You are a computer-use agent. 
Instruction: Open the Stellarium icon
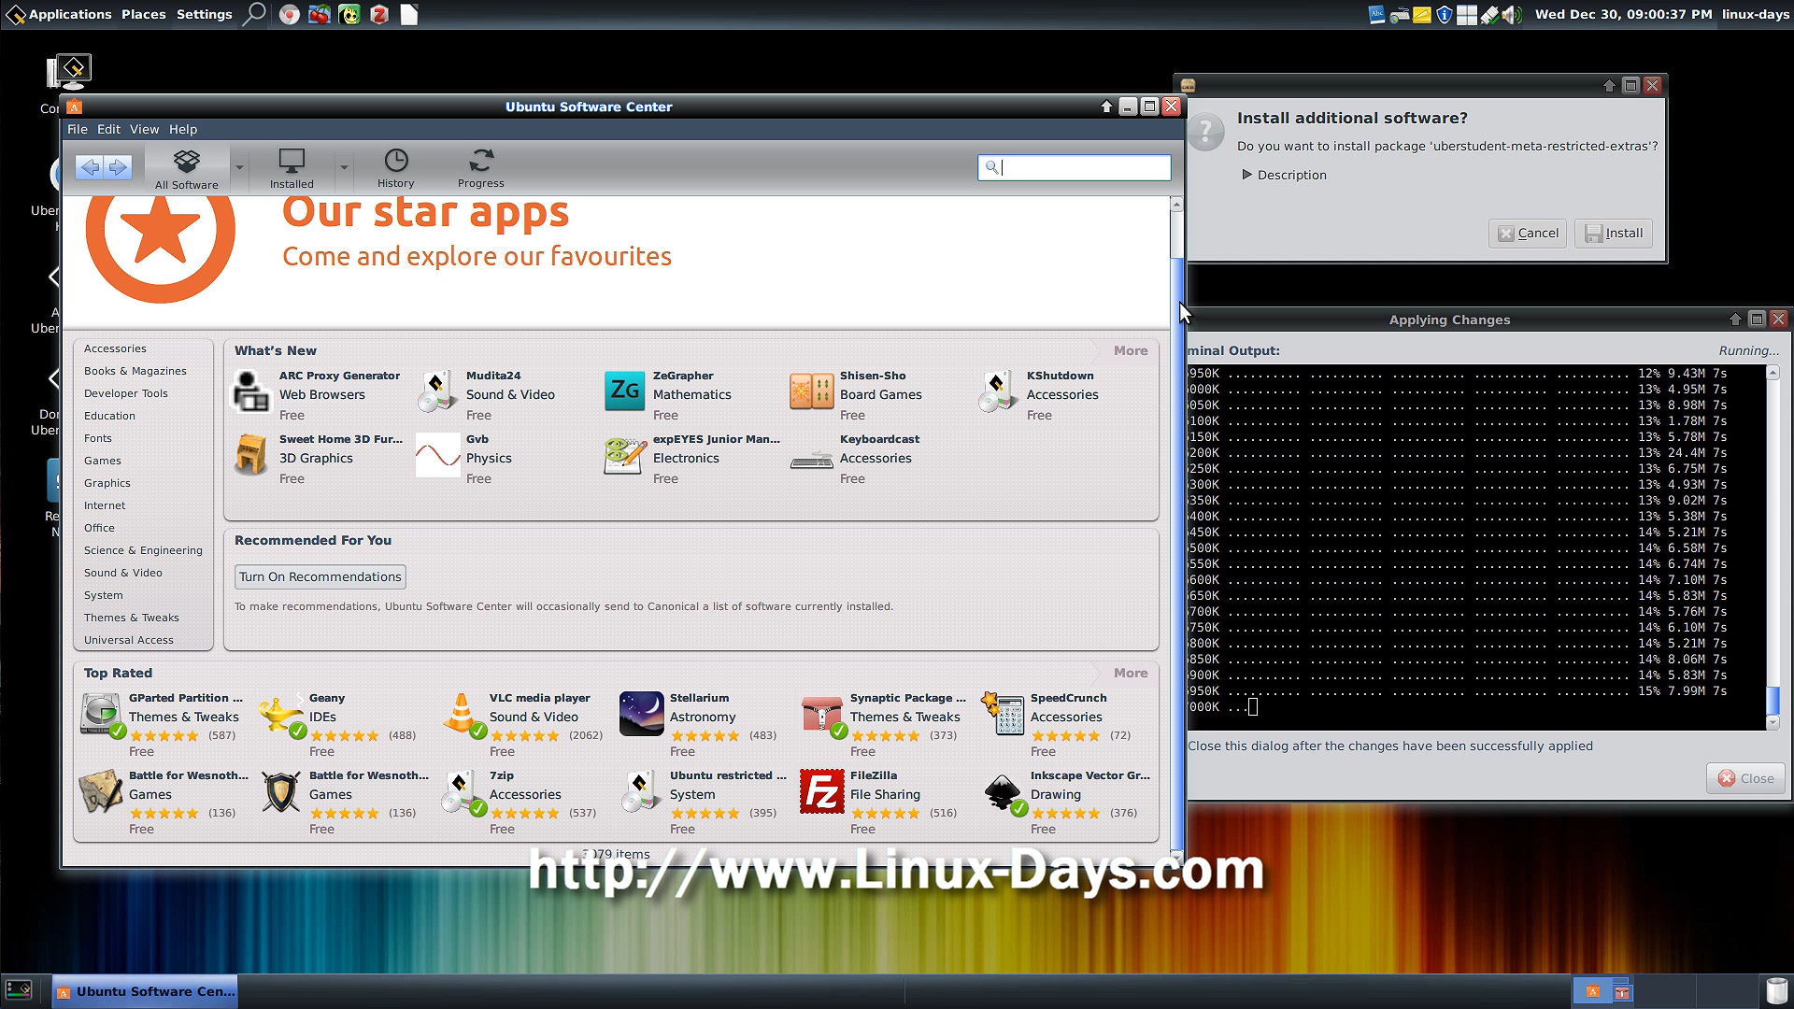click(x=642, y=714)
